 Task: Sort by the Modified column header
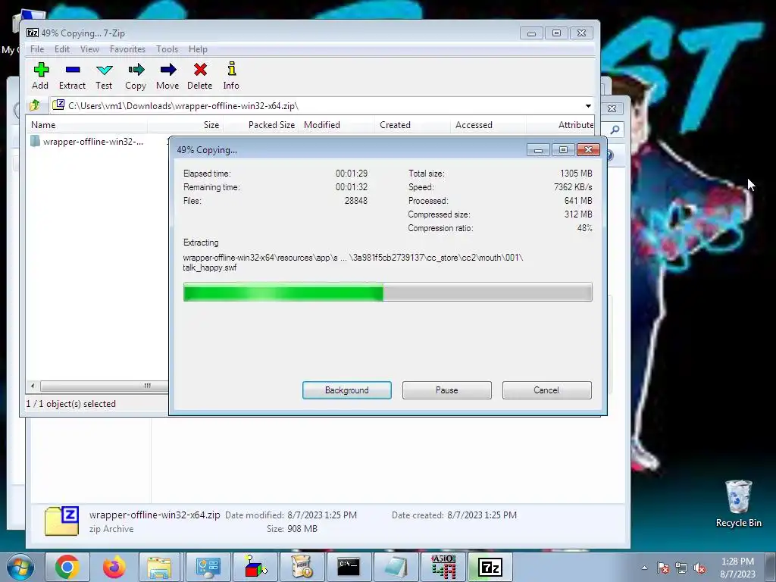point(336,125)
